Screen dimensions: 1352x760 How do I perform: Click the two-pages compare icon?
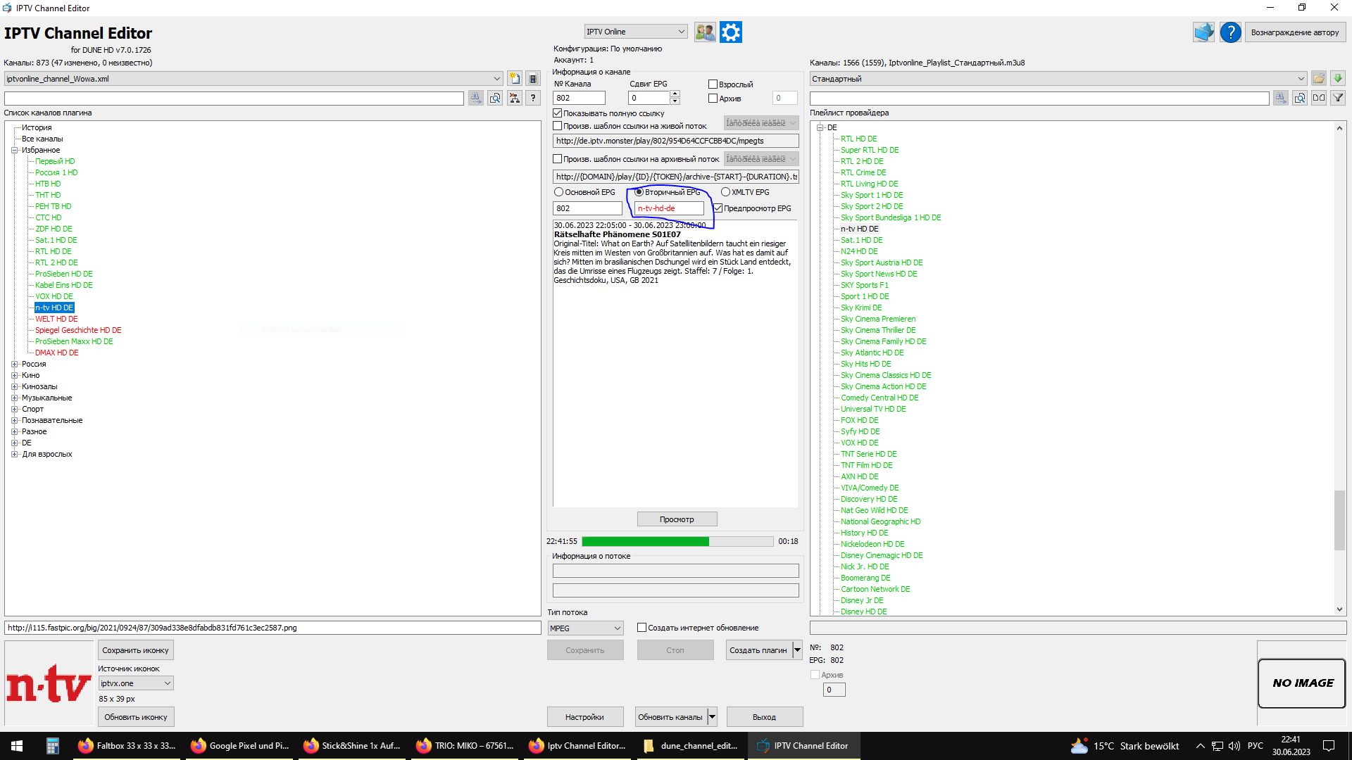1319,98
